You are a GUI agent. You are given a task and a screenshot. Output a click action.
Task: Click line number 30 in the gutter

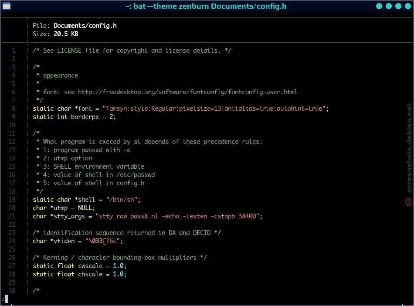(x=12, y=291)
